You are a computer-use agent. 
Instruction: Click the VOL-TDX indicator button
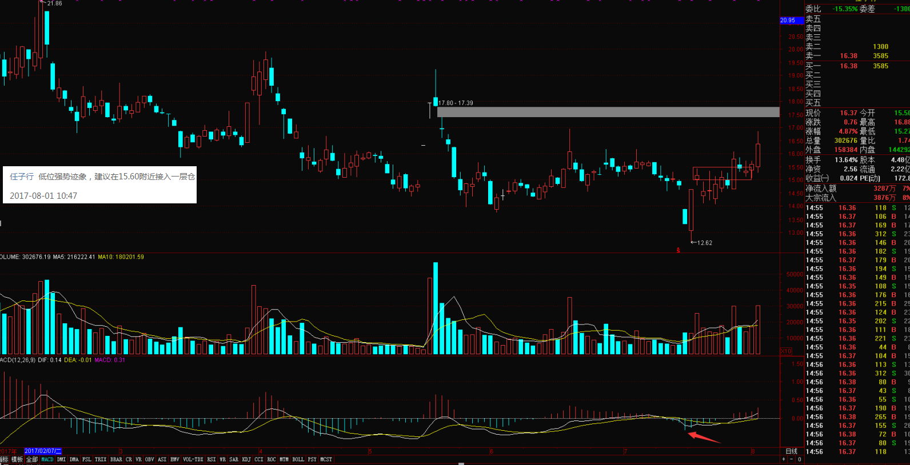pos(193,459)
